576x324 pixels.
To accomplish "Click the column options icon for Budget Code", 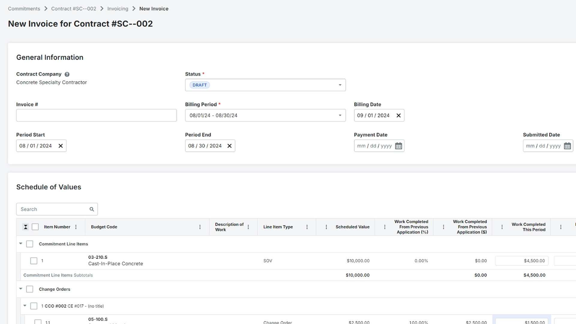I will coord(200,227).
